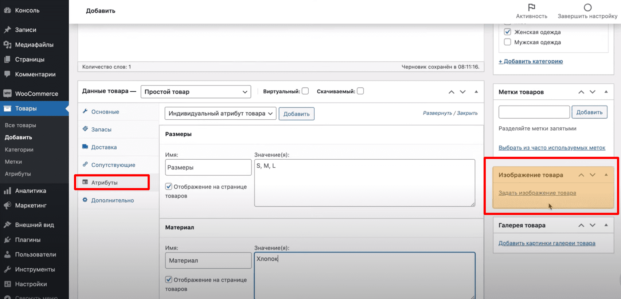Collapse Галерея товара panel triangle
The image size is (621, 299).
[x=606, y=225]
